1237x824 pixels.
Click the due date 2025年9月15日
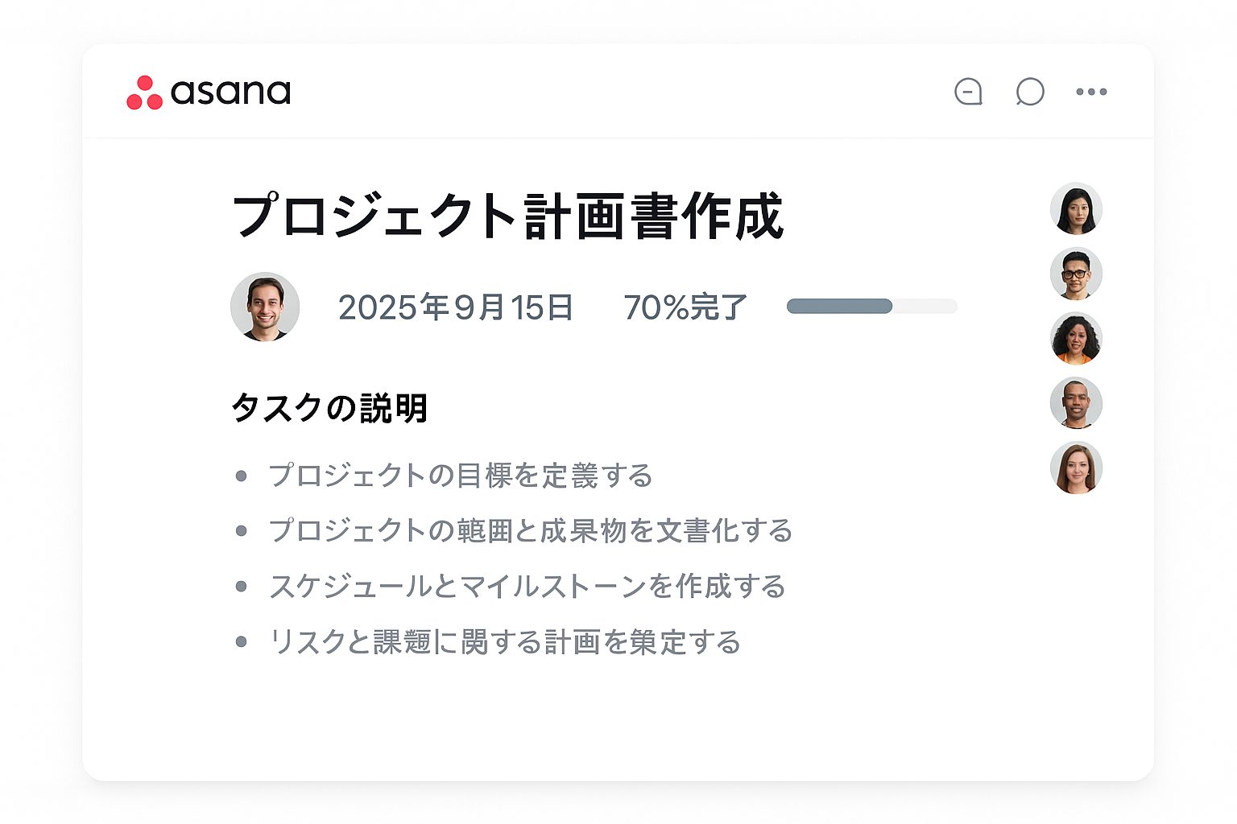pyautogui.click(x=455, y=307)
